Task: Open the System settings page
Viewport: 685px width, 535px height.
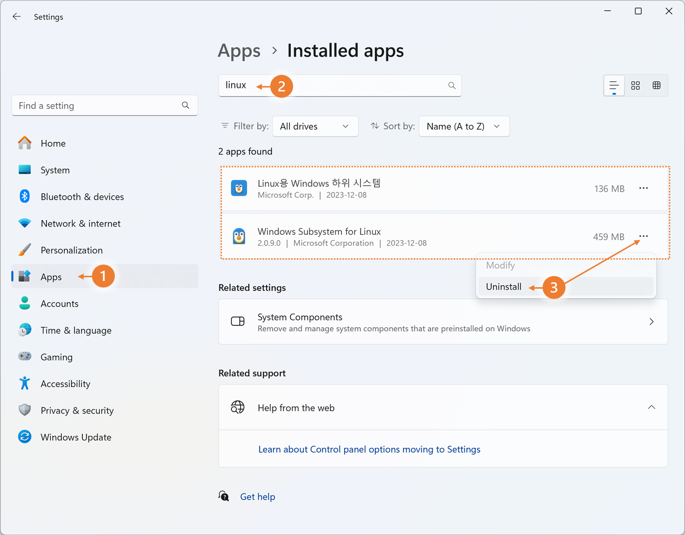Action: (105, 170)
